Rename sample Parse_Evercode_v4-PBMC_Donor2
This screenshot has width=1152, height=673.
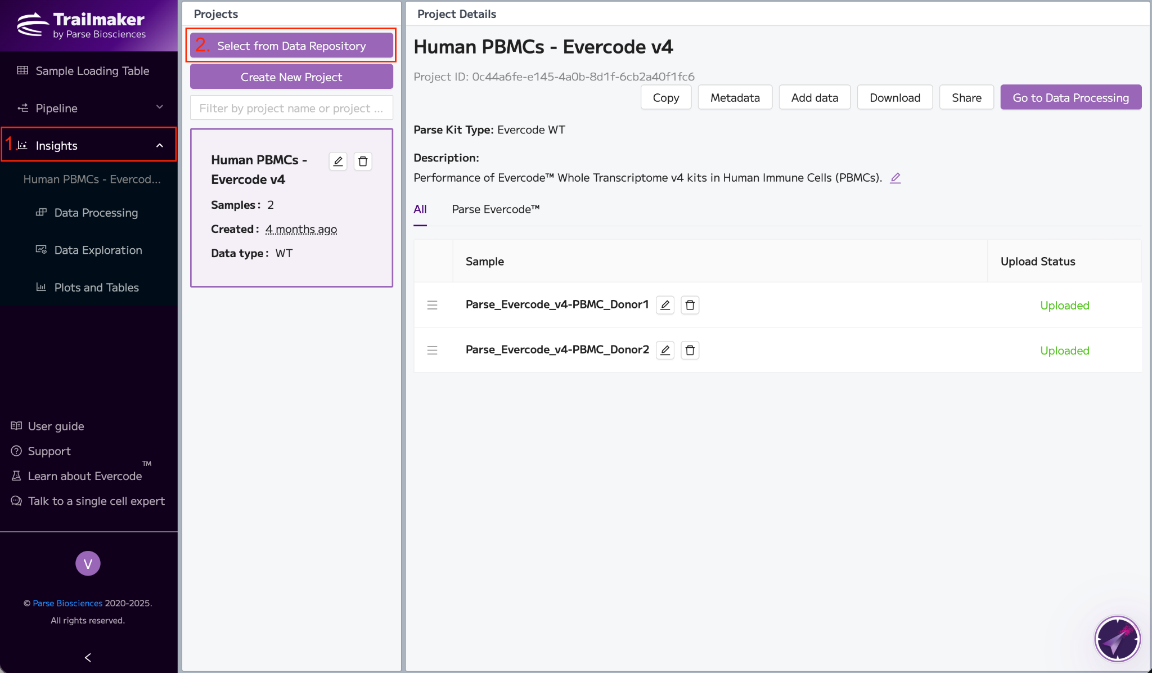tap(665, 350)
